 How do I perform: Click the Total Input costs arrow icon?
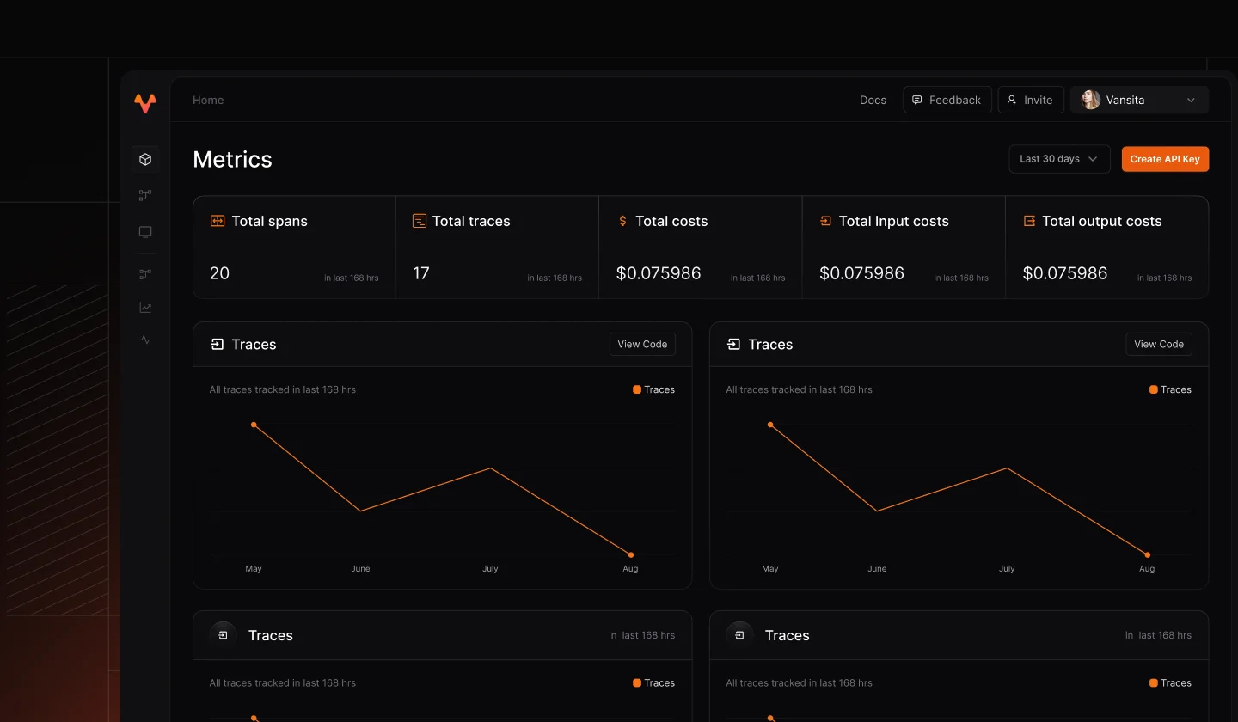click(825, 221)
